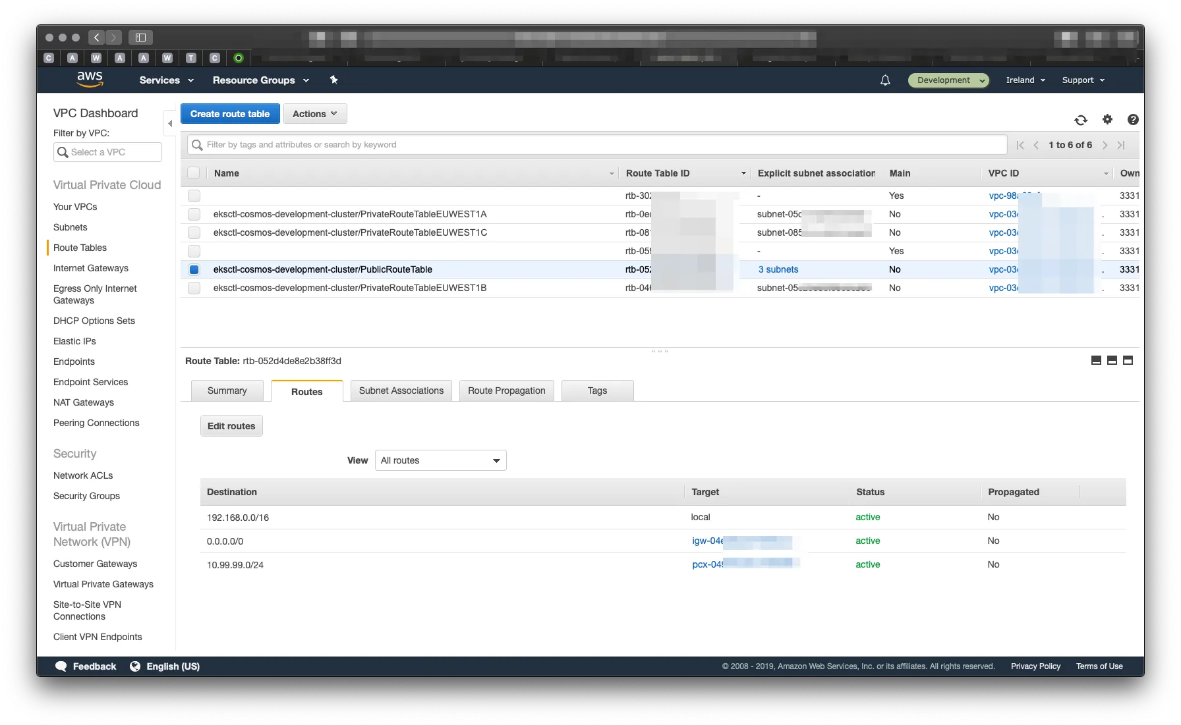
Task: Open NAT Gateways in the sidebar
Action: (84, 402)
